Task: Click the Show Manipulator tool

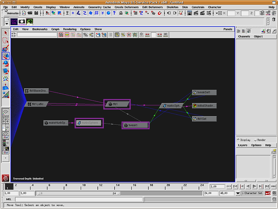Action: click(6, 95)
